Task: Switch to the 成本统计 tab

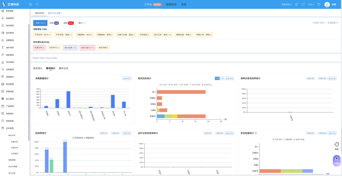Action: (x=38, y=68)
